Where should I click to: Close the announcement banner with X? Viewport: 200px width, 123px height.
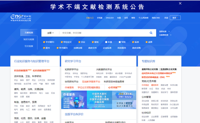[x=180, y=3]
